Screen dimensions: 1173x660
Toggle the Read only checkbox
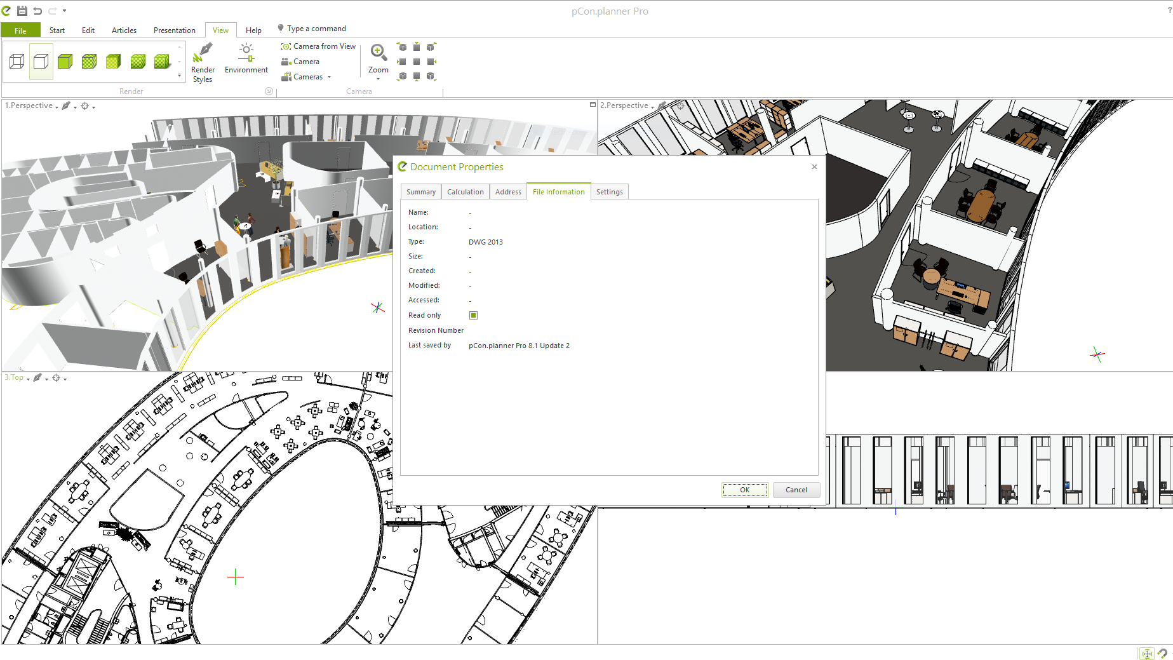473,315
